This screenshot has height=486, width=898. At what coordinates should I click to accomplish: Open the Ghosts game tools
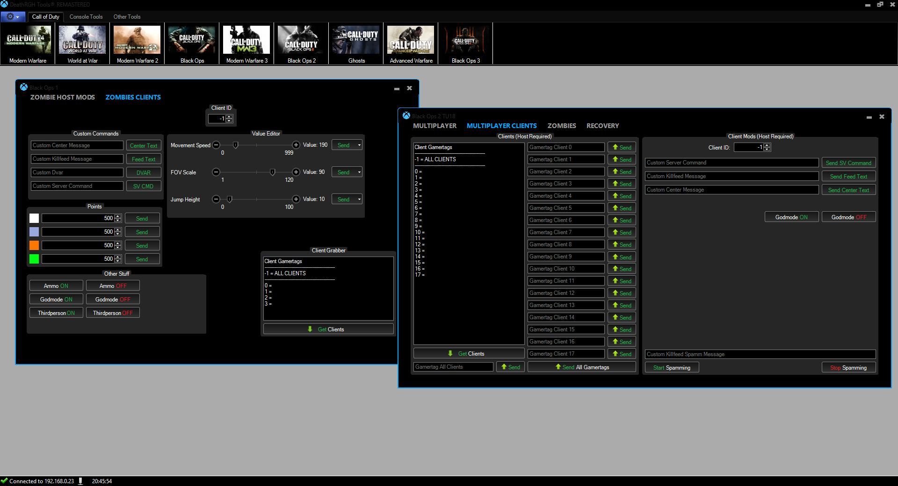pos(356,44)
